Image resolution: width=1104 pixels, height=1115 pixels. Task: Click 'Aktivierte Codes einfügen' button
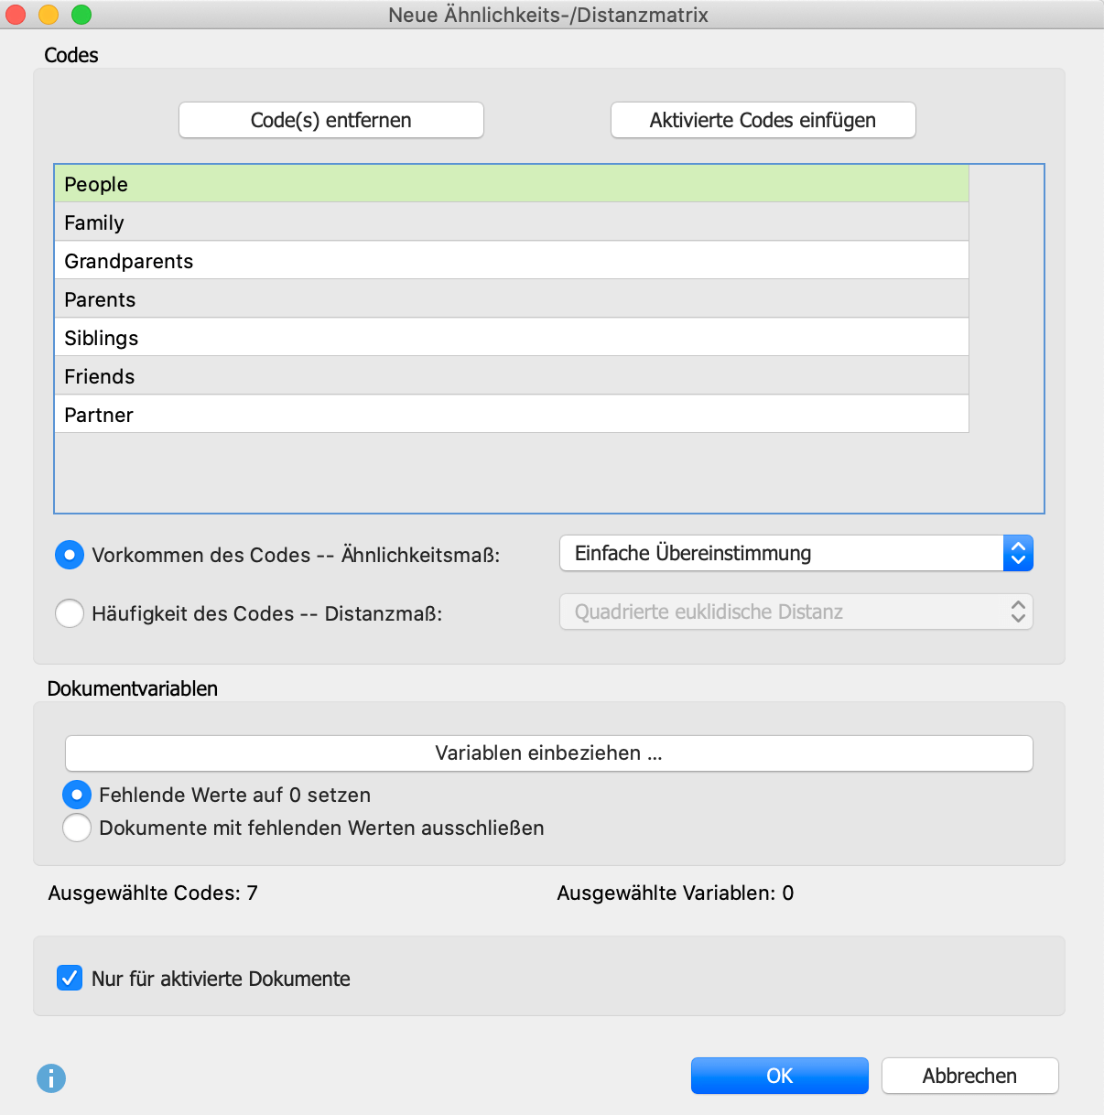(763, 120)
